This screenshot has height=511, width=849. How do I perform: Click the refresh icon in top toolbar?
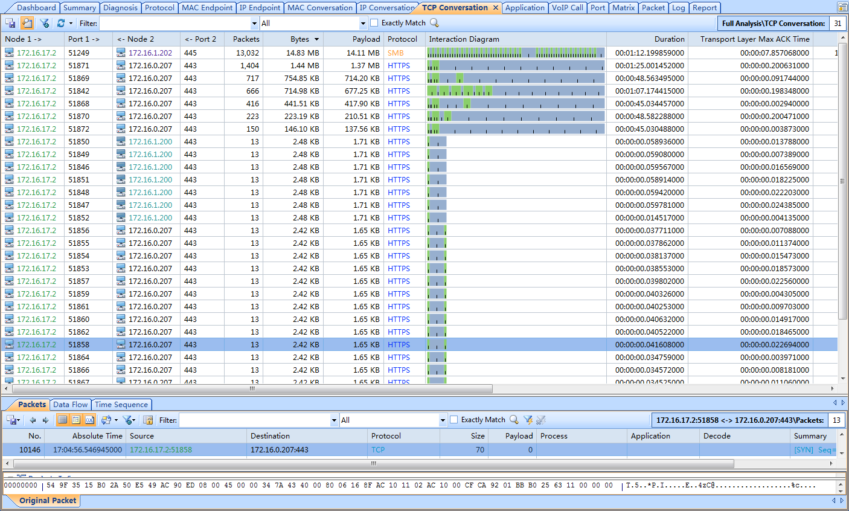(x=61, y=23)
